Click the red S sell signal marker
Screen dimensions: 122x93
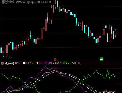(55, 59)
